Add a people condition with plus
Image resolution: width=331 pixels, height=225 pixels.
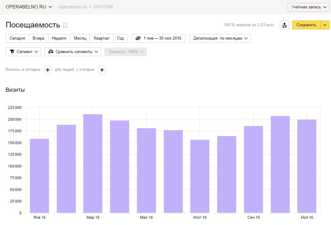tap(102, 70)
